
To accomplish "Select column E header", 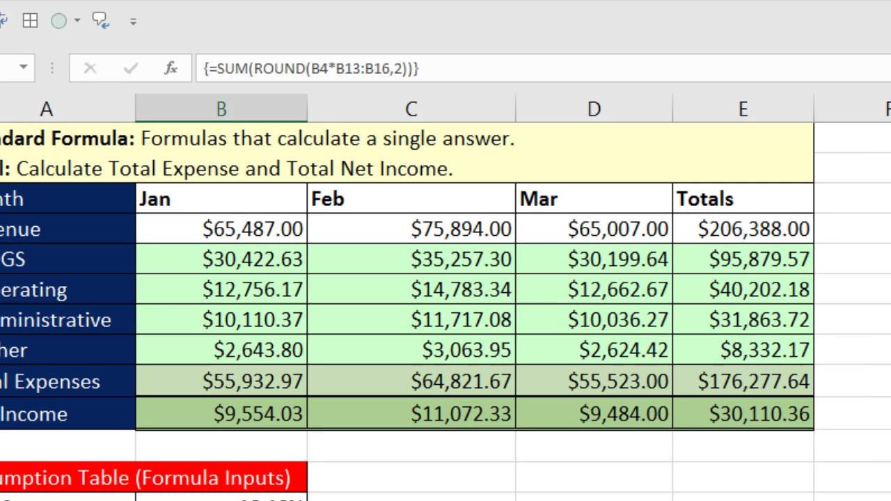I will click(743, 109).
